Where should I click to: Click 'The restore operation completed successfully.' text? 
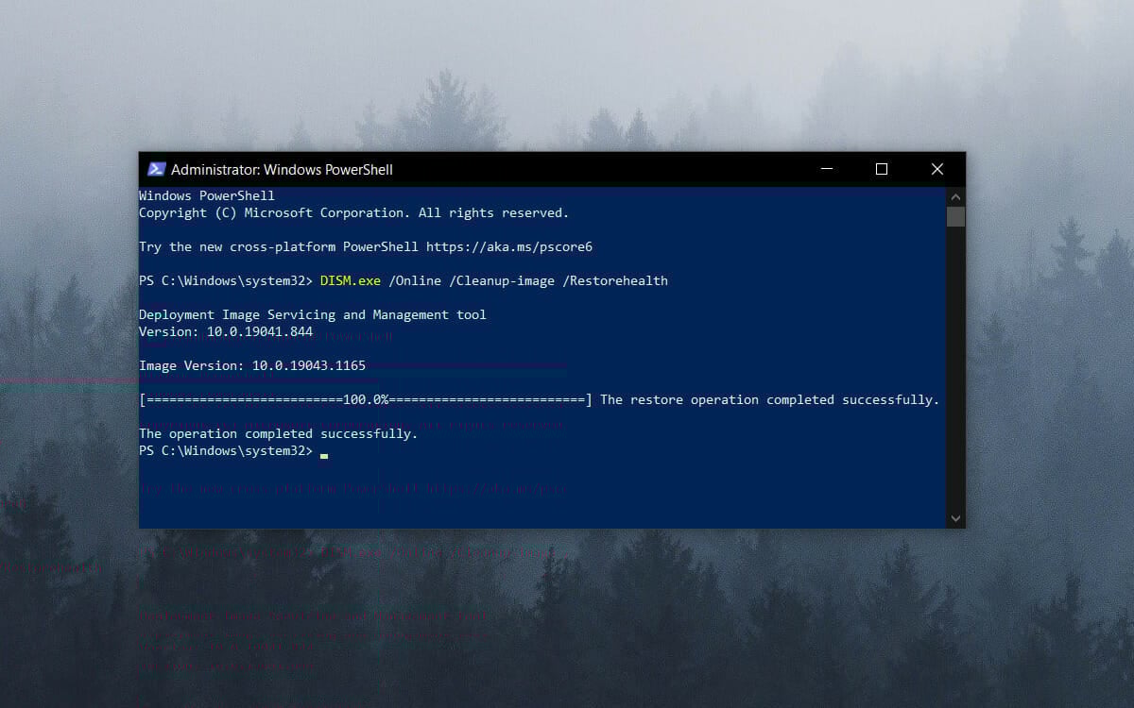point(770,400)
